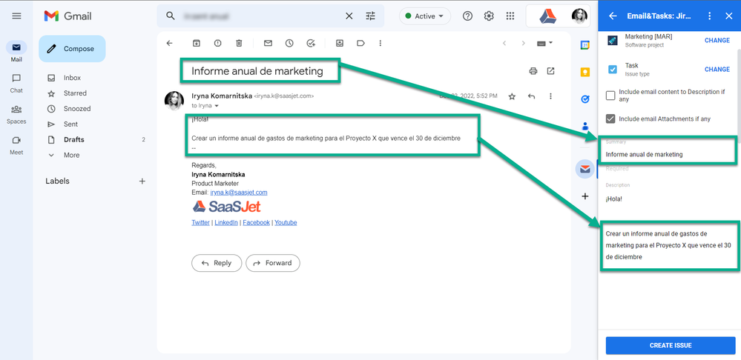Get more add-ons plus icon

[x=585, y=196]
